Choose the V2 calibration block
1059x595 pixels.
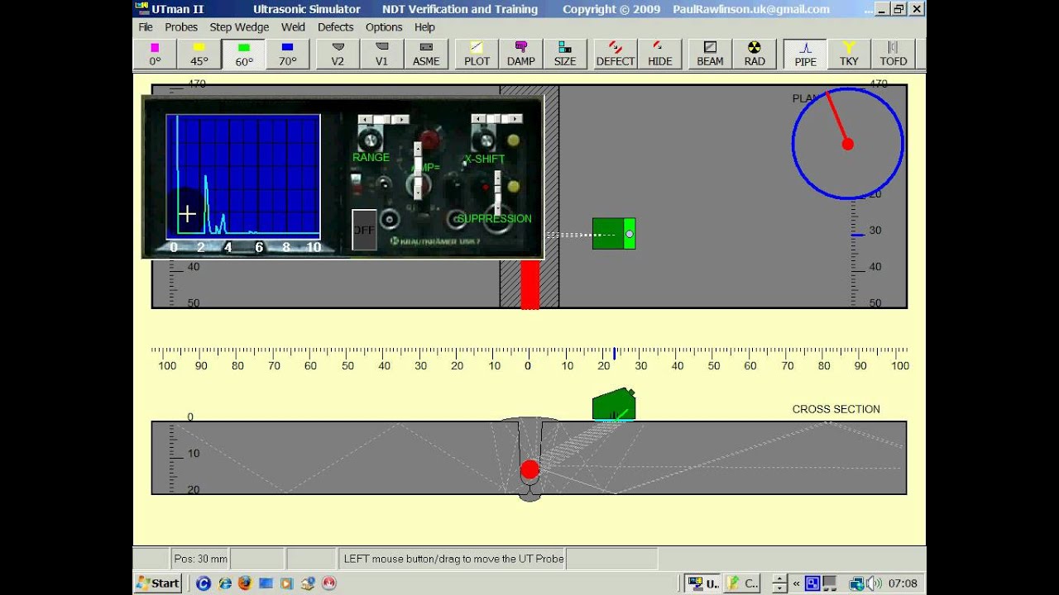[x=338, y=54]
